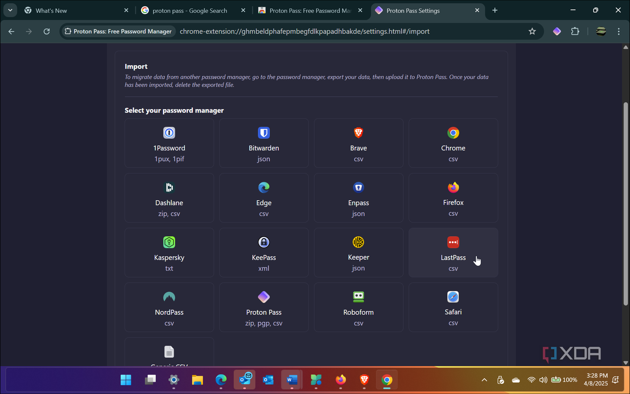
Task: Select the Edge browser icon in import list
Action: coord(264,188)
